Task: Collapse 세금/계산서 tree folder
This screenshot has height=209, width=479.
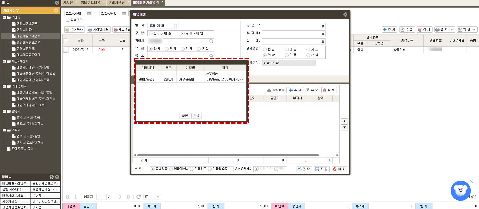Action: (x=4, y=61)
